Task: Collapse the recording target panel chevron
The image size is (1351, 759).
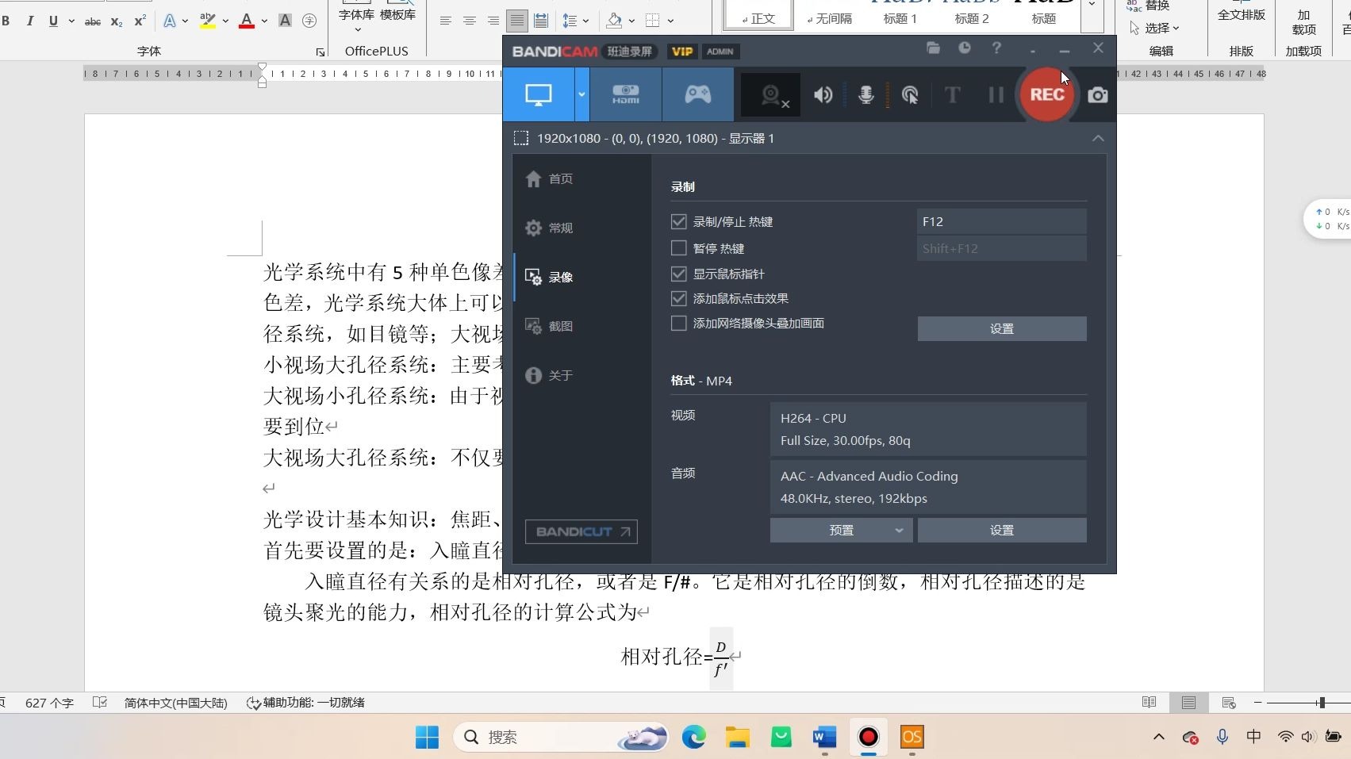Action: coord(1098,138)
